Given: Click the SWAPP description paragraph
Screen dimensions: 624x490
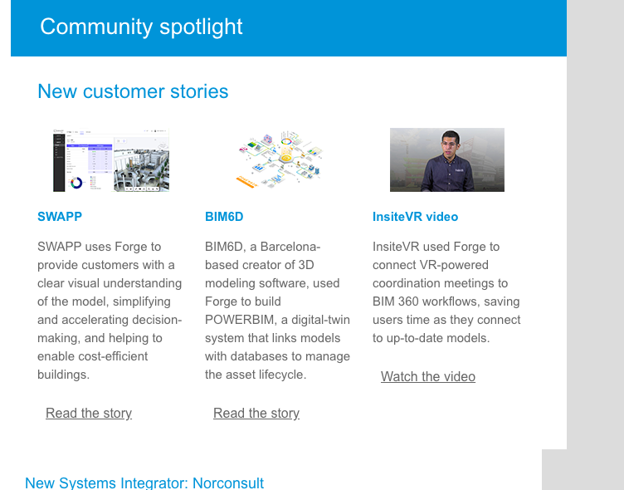Looking at the screenshot, I should click(108, 311).
